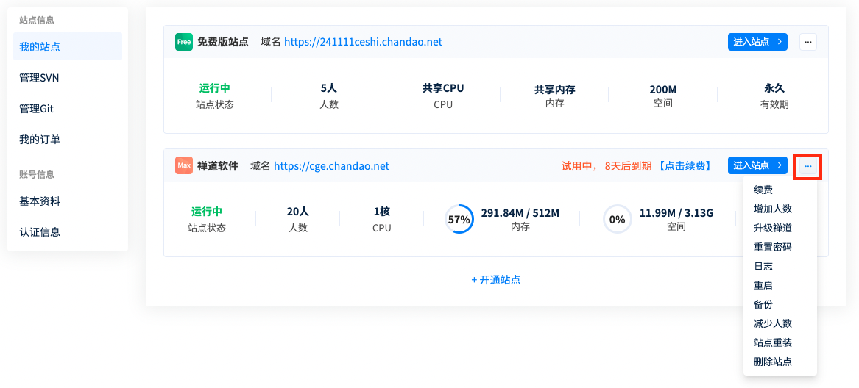This screenshot has height=388, width=859.
Task: Select 升级禅道 menu option
Action: coord(772,228)
